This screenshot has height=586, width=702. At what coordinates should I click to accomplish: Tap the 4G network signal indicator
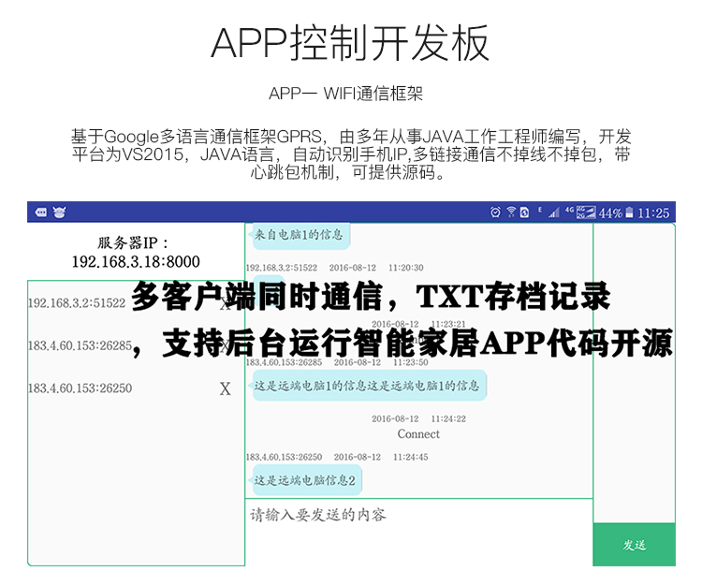pos(568,212)
